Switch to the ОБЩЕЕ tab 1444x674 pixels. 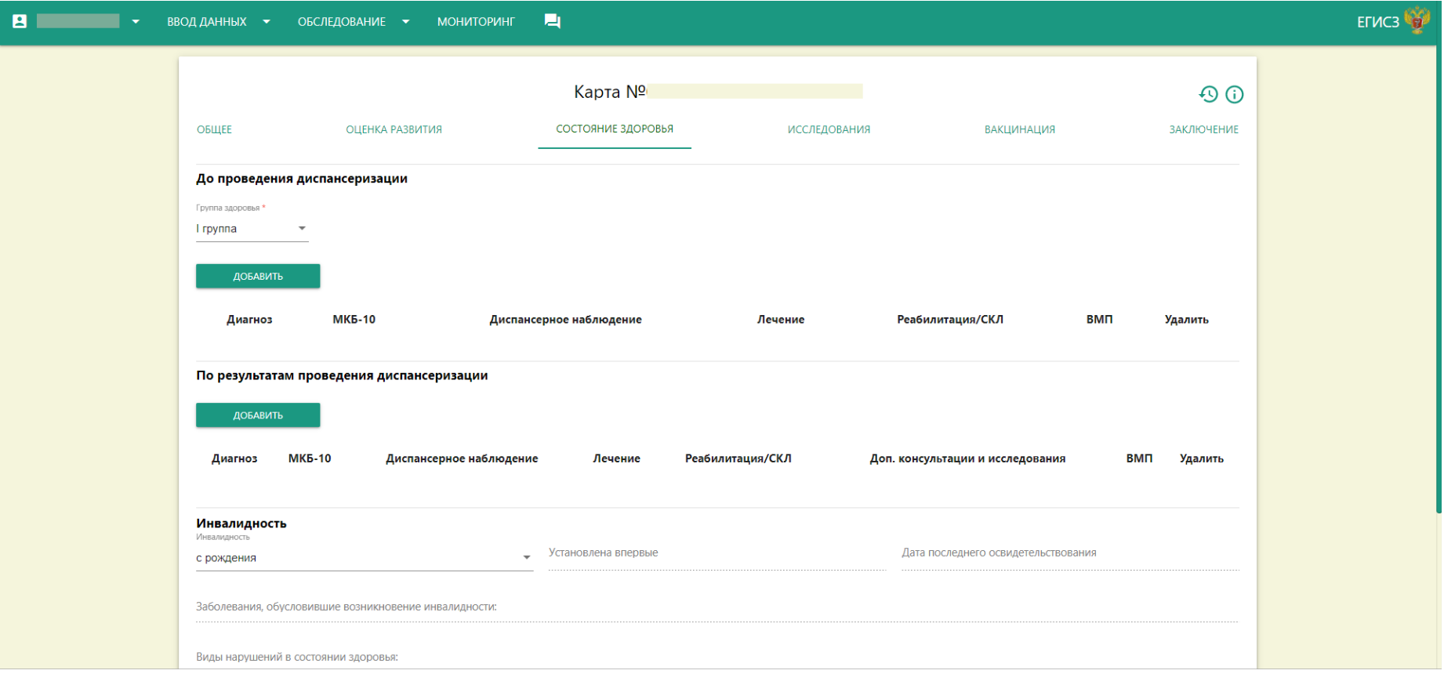pyautogui.click(x=214, y=129)
